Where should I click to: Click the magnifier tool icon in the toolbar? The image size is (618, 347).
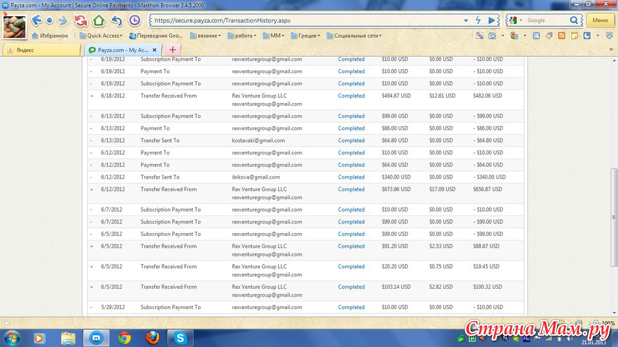pyautogui.click(x=536, y=36)
